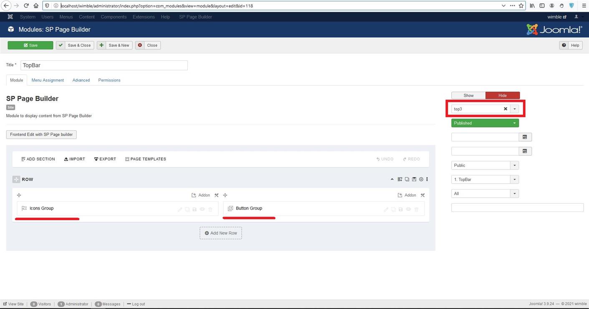
Task: Delete the Icons Group addon
Action: pos(210,209)
